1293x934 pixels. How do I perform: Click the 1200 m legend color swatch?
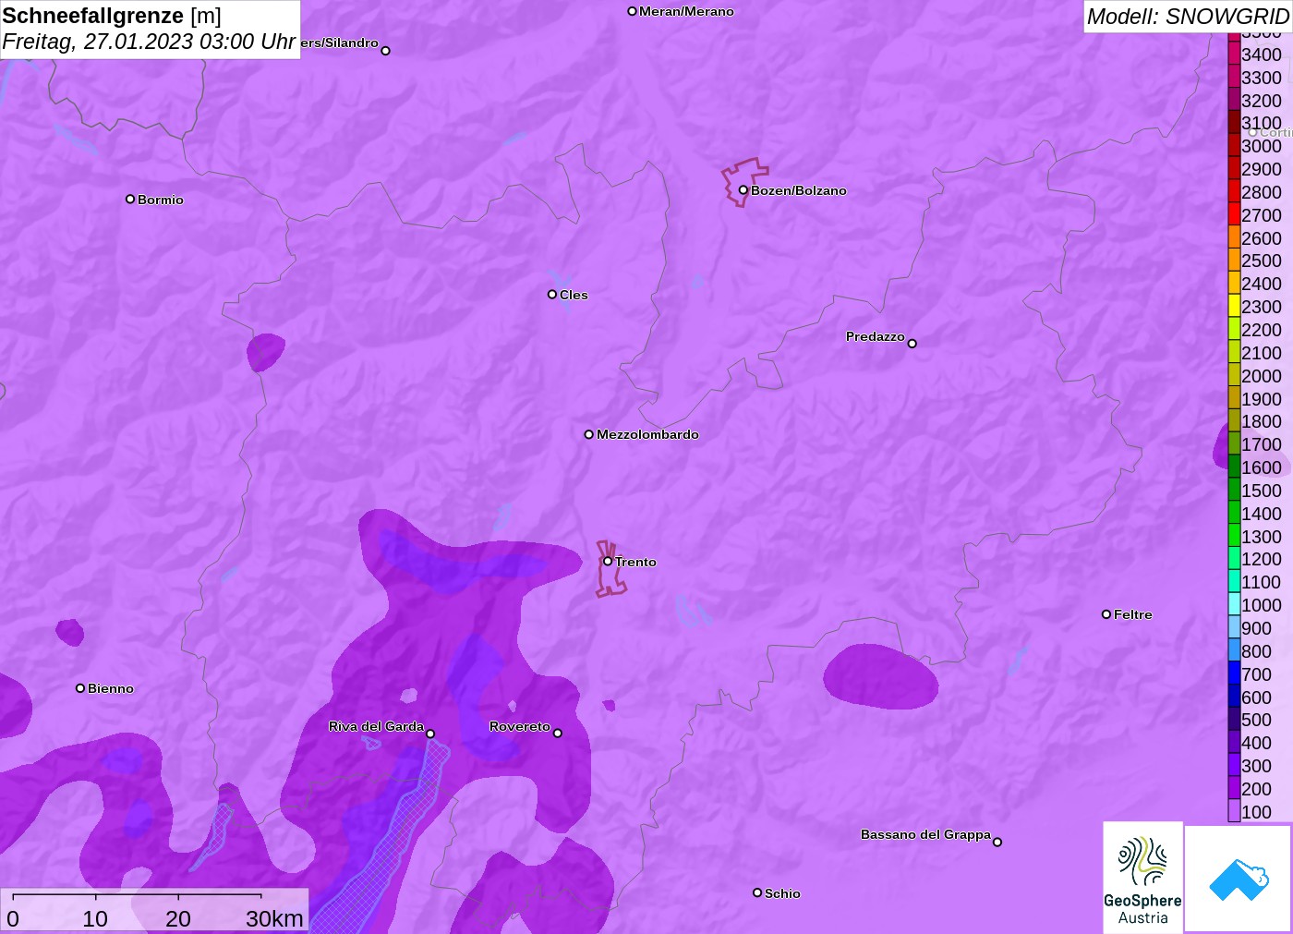click(1234, 559)
